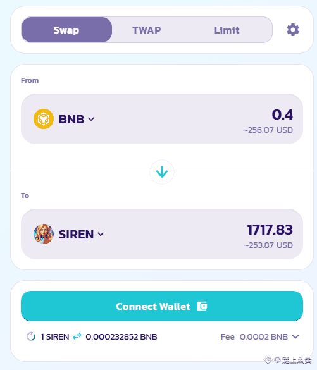The height and width of the screenshot is (370, 317).
Task: Open swap settings gear icon
Action: tap(293, 30)
